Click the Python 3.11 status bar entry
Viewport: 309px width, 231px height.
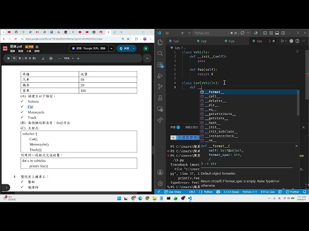pos(250,192)
